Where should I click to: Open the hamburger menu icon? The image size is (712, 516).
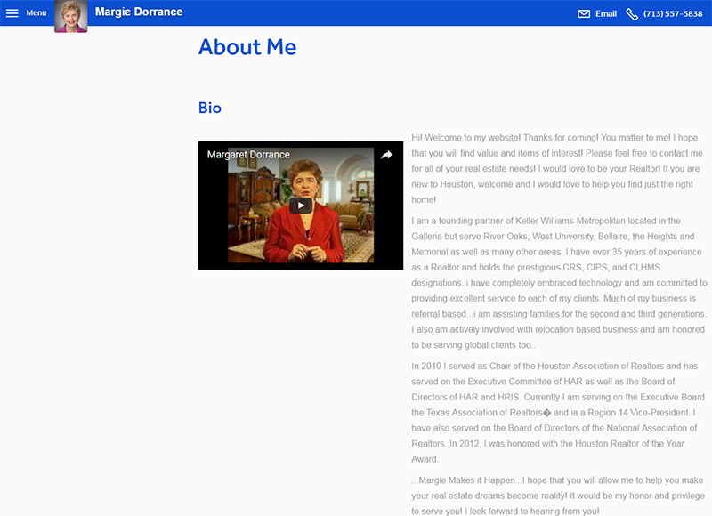click(x=12, y=13)
